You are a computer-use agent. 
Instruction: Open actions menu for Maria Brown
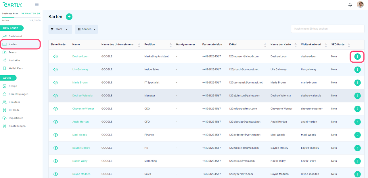357,83
